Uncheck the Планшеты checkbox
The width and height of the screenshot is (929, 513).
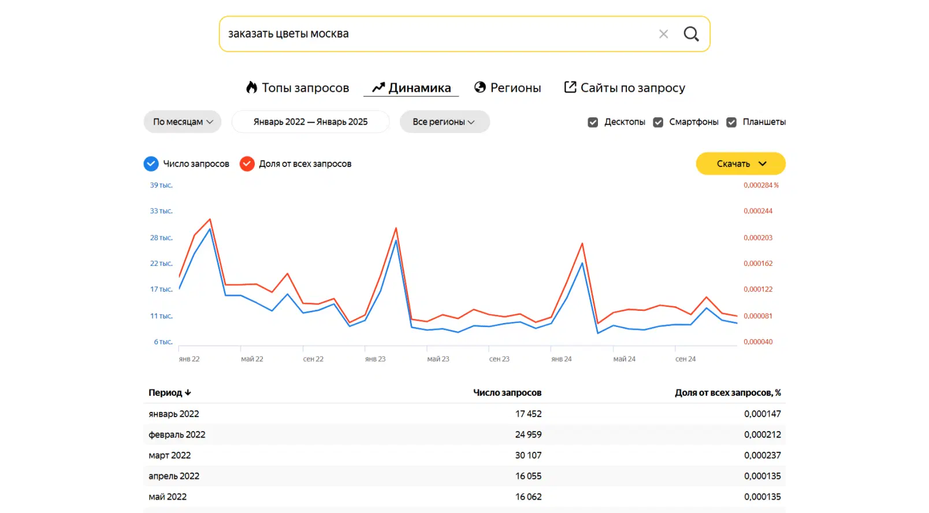coord(731,122)
